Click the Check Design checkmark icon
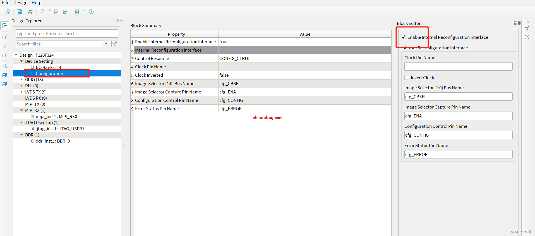Screen dimensions: 535x236 pos(56,12)
